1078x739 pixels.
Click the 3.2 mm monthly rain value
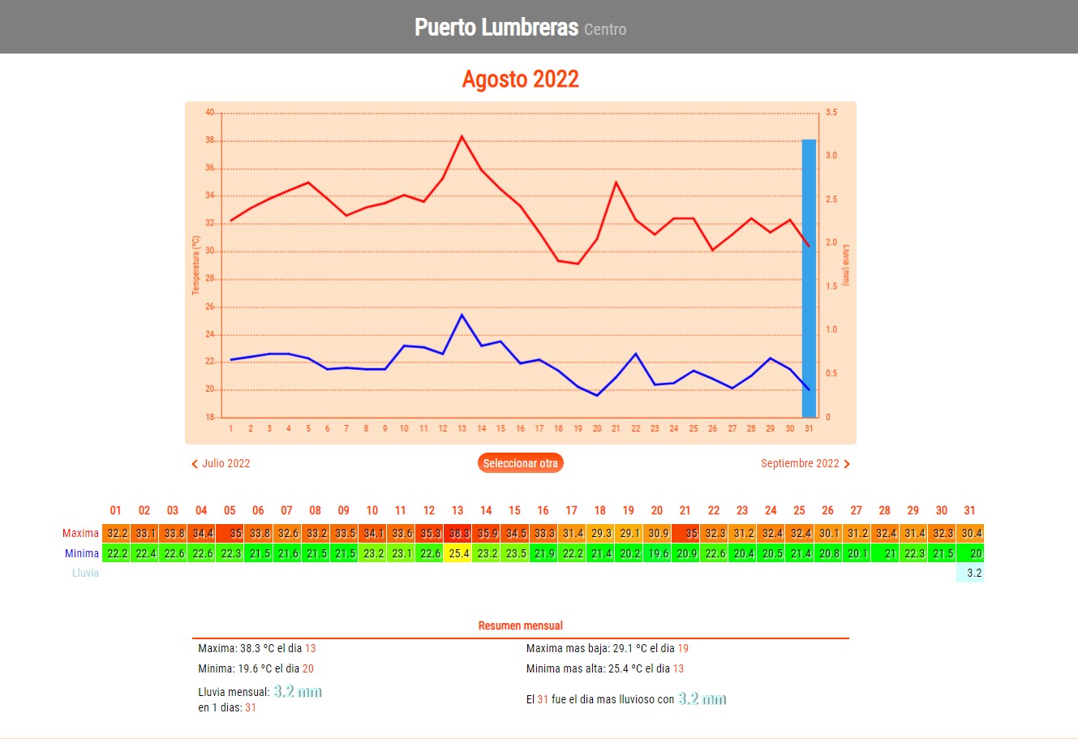click(298, 692)
